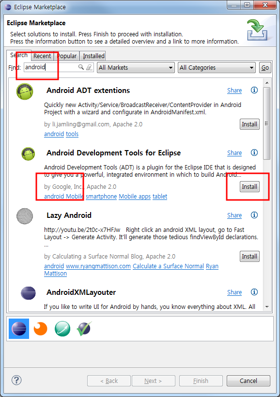
Task: Switch to the Installed tab
Action: tap(93, 56)
